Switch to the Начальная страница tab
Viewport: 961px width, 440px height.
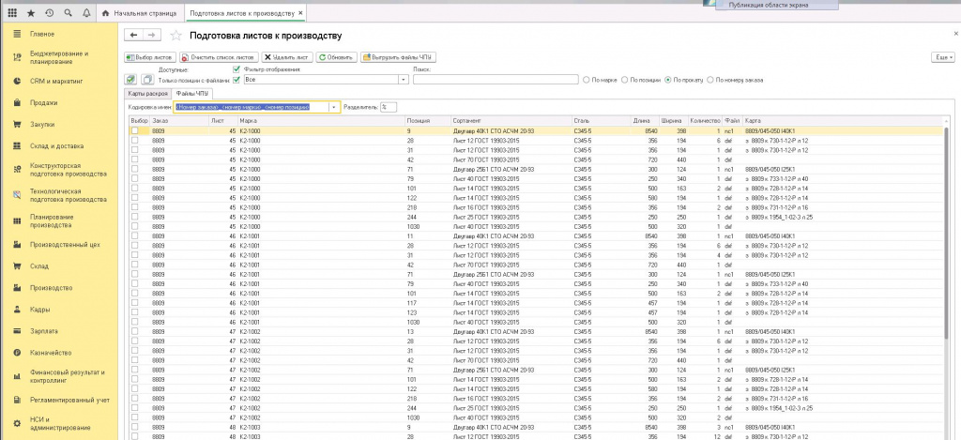[x=140, y=13]
